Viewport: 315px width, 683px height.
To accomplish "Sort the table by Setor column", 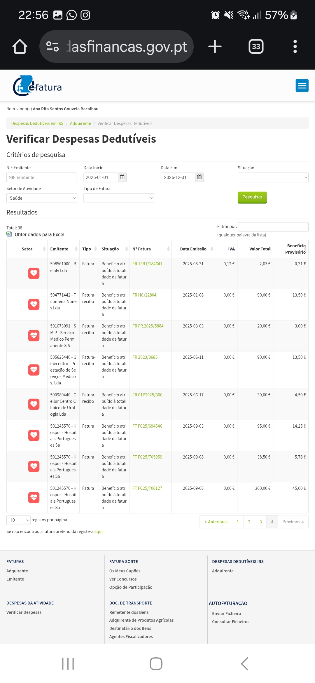I will click(27, 249).
